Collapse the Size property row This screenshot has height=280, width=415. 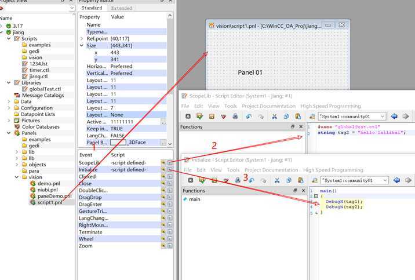[82, 46]
